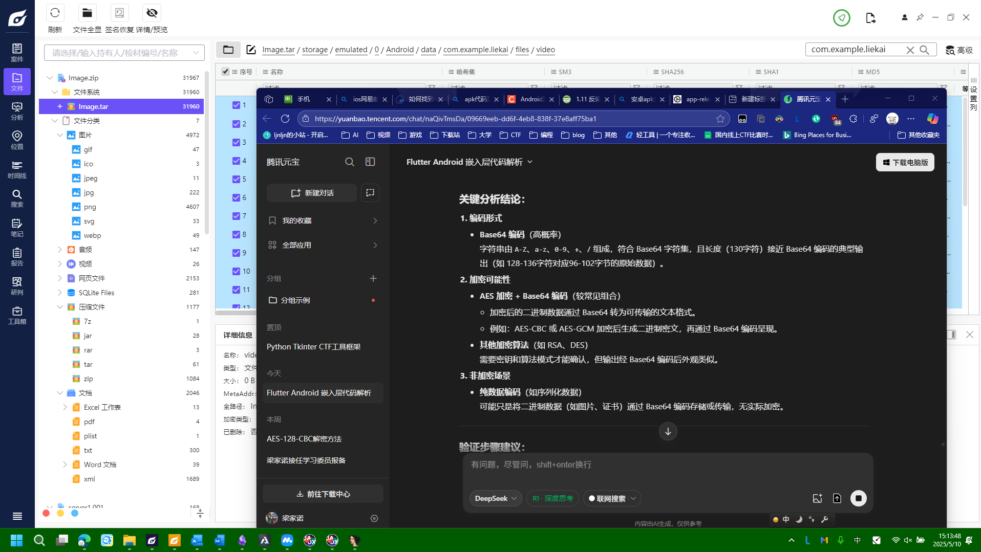Toggle the select-all checkbox in table header
981x552 pixels.
point(225,72)
